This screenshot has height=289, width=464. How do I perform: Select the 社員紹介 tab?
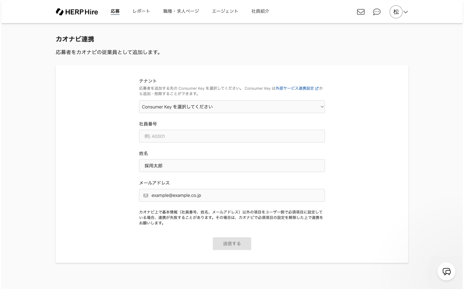point(260,11)
